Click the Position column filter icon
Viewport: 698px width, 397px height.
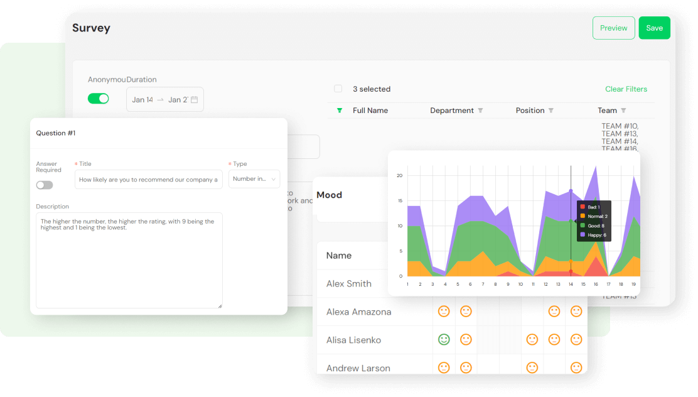click(551, 111)
